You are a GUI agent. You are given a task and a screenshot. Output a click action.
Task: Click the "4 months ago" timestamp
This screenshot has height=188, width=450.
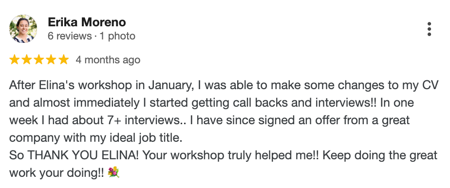point(108,60)
